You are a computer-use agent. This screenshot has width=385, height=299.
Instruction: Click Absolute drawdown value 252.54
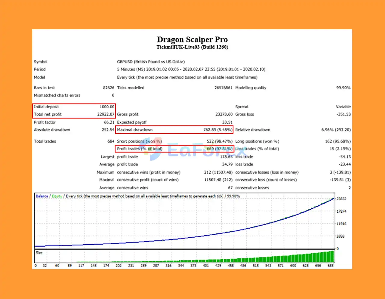(x=108, y=130)
